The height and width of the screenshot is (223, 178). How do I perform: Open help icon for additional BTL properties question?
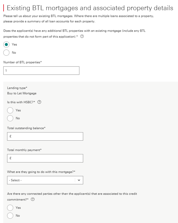82,36
